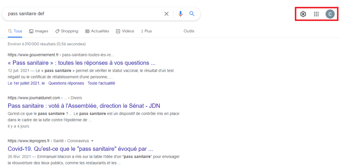Open the Outils search tools
Screen dimensions: 339x168
click(189, 31)
